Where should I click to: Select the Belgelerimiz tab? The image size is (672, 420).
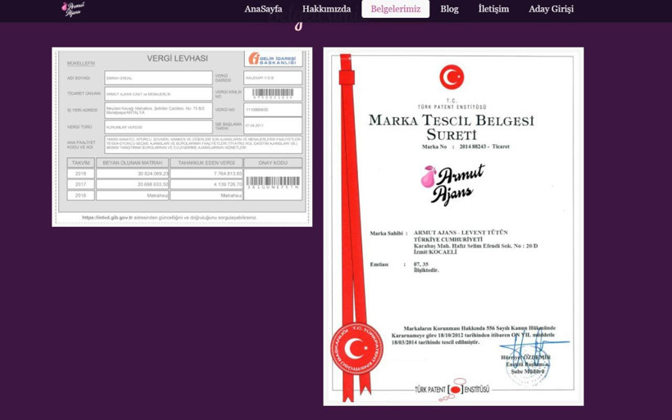[396, 9]
